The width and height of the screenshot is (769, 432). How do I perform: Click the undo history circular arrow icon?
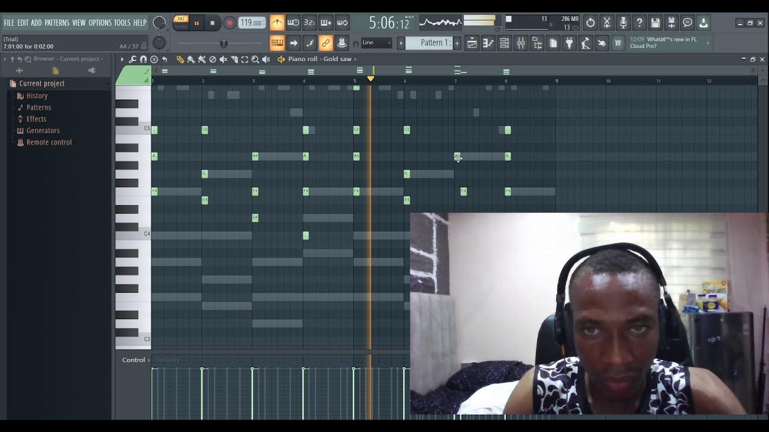click(x=591, y=23)
